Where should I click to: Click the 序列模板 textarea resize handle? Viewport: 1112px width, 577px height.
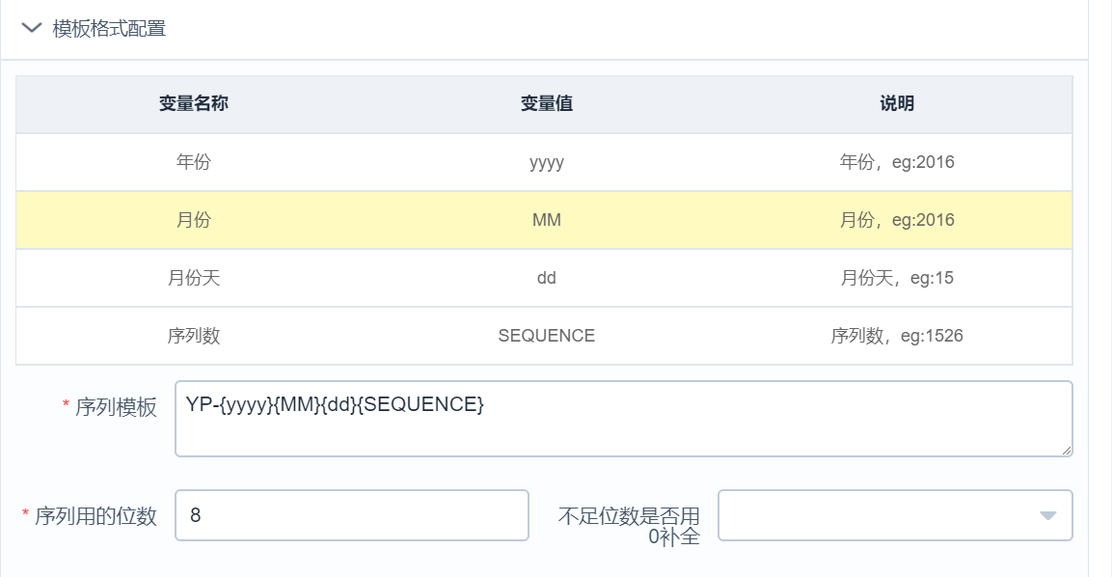(x=1067, y=451)
